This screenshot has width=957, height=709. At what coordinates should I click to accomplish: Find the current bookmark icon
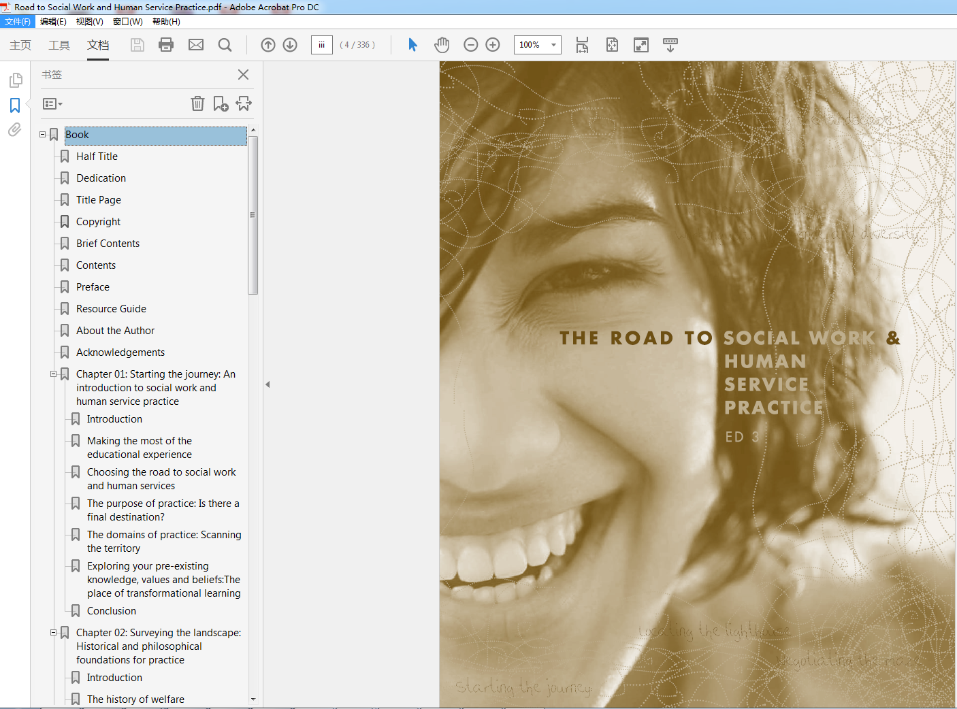[x=244, y=103]
